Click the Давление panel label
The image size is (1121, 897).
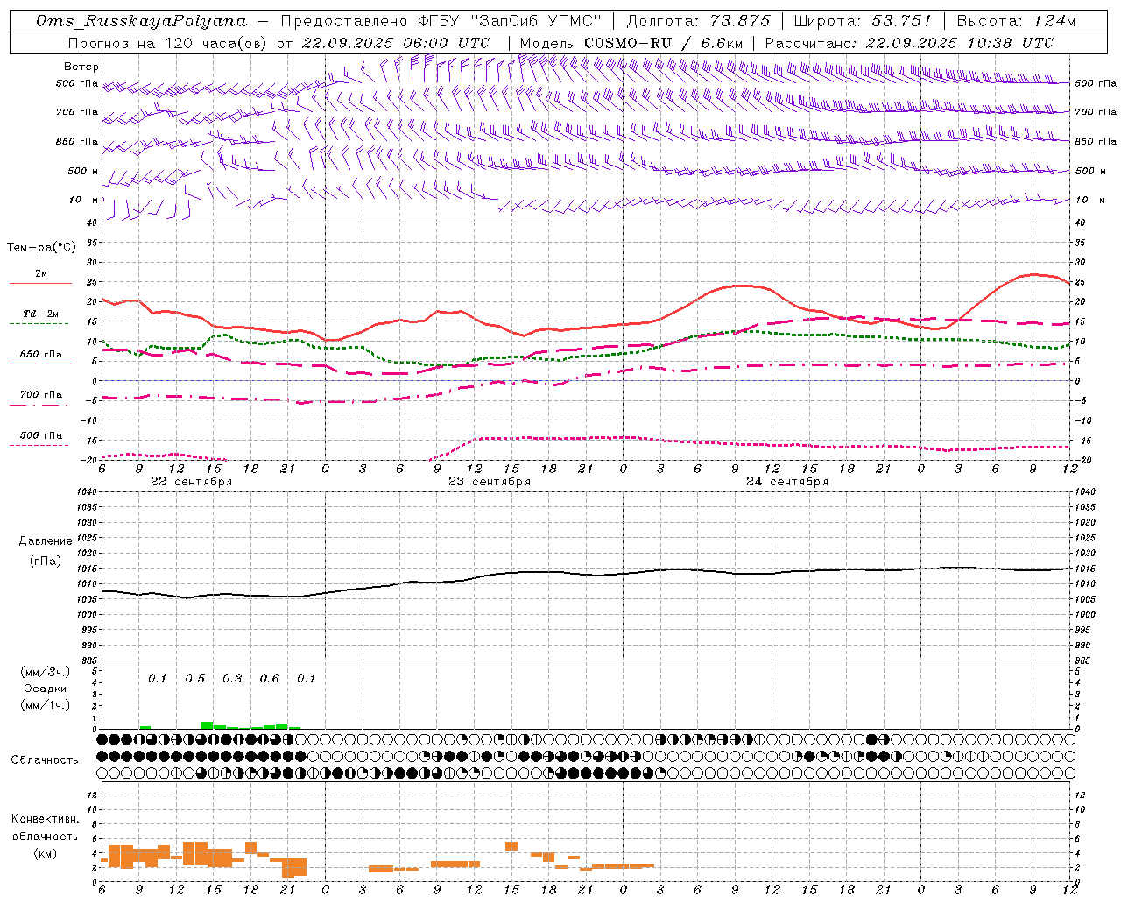pos(46,541)
